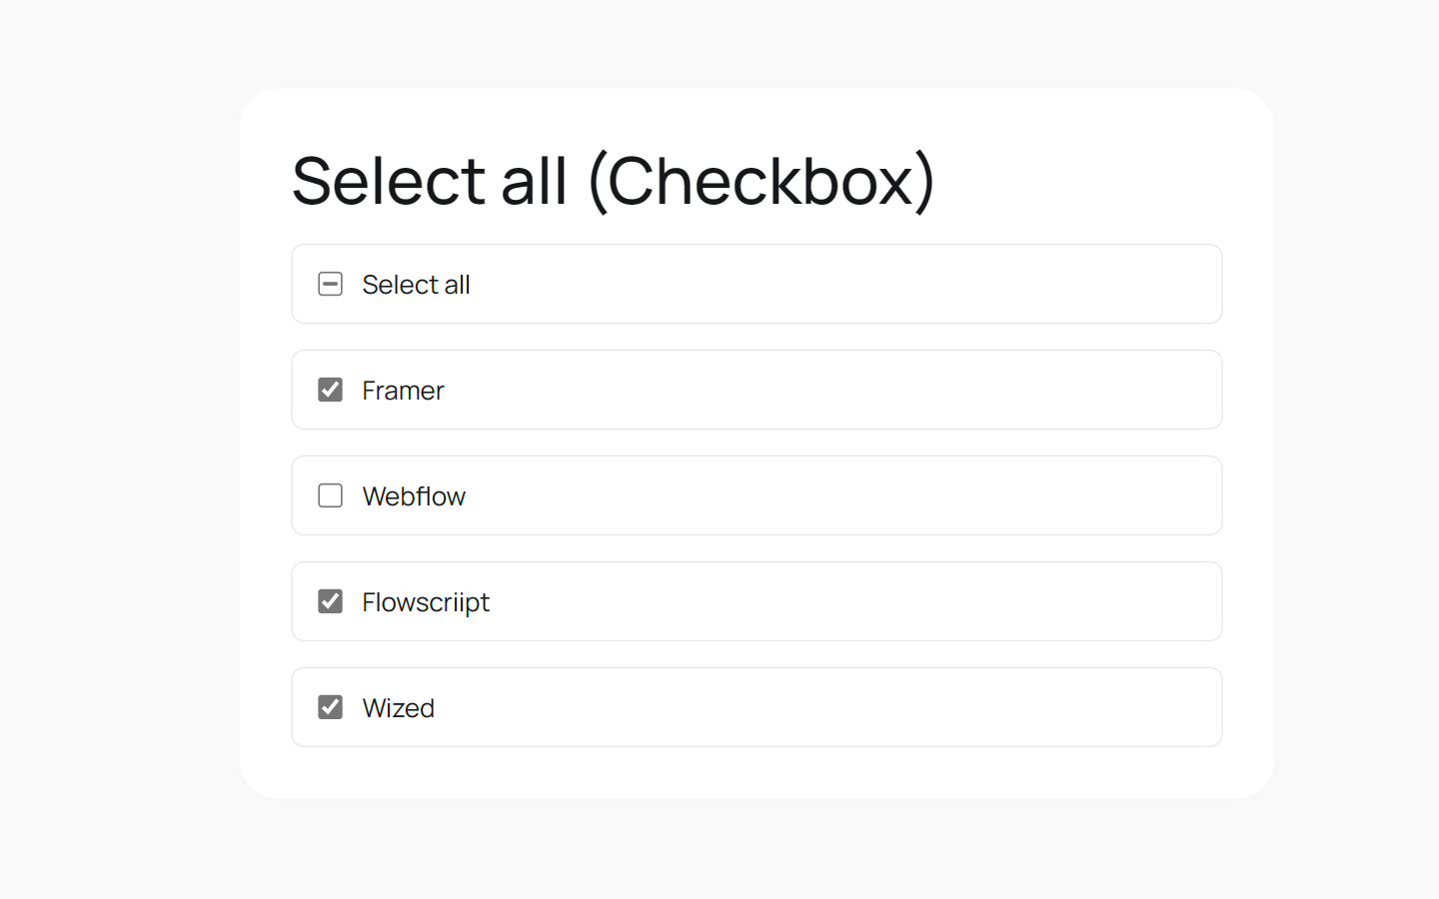
Task: Select the Webflow row
Action: click(756, 495)
